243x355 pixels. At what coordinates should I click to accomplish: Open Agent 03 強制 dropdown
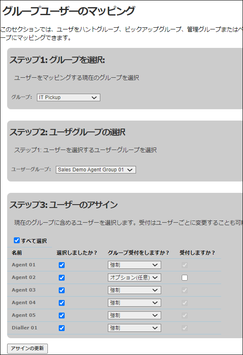pyautogui.click(x=134, y=290)
